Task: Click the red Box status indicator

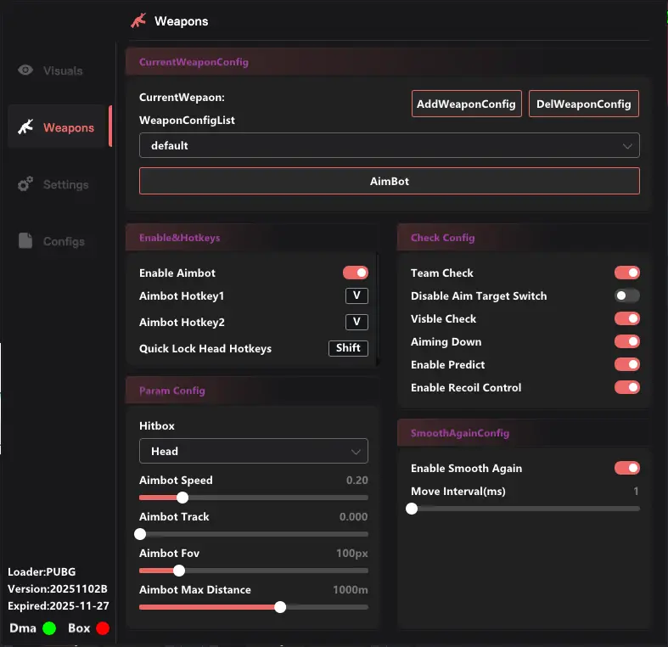Action: [x=103, y=628]
